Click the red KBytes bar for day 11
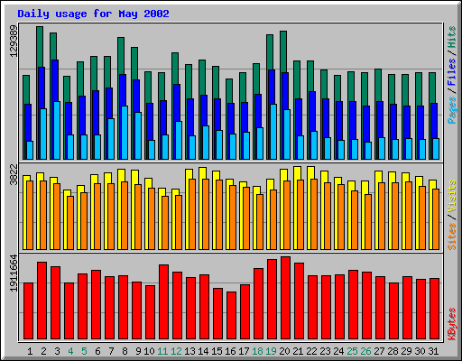 click(163, 301)
